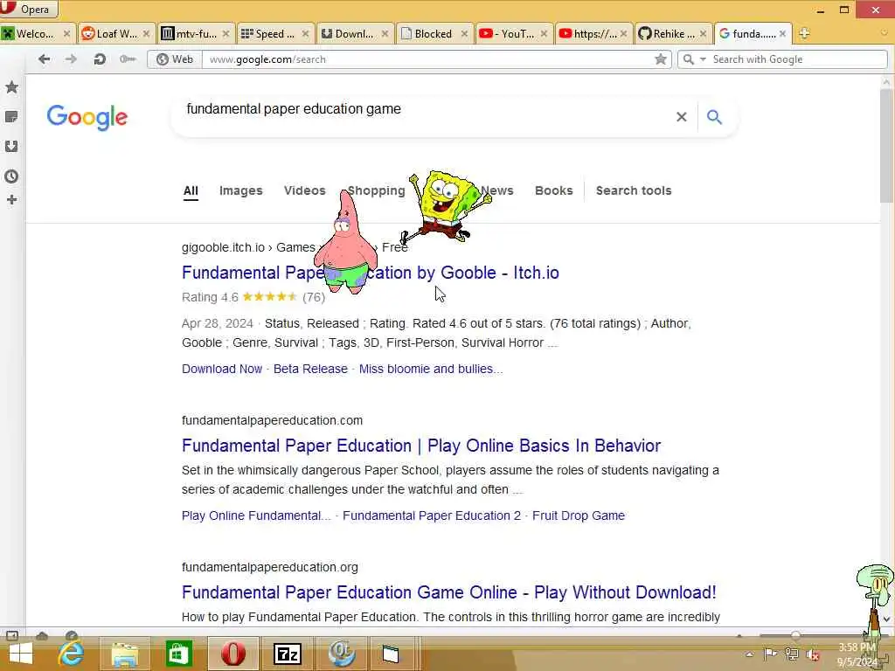Select the Videos results tab
The image size is (895, 671).
point(305,190)
